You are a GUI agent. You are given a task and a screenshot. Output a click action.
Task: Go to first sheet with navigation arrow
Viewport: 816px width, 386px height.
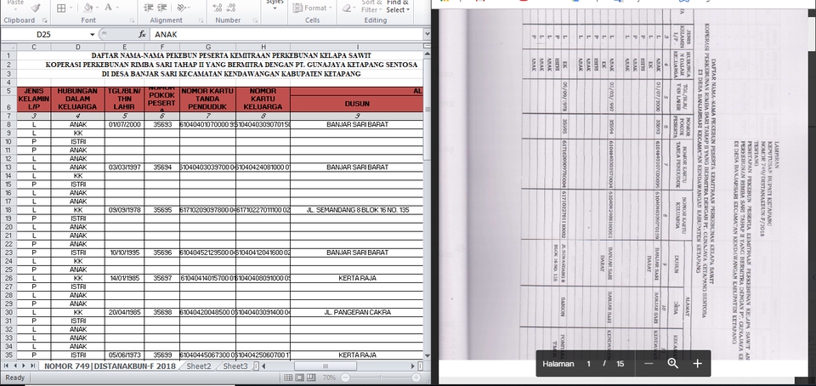[x=7, y=366]
